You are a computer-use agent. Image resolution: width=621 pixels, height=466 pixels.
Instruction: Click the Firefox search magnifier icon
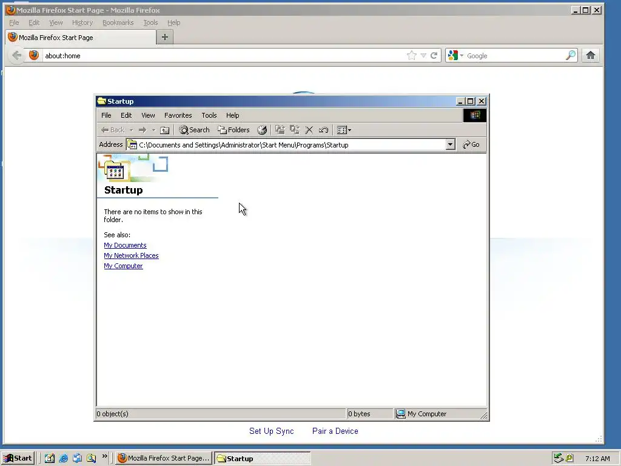(571, 55)
